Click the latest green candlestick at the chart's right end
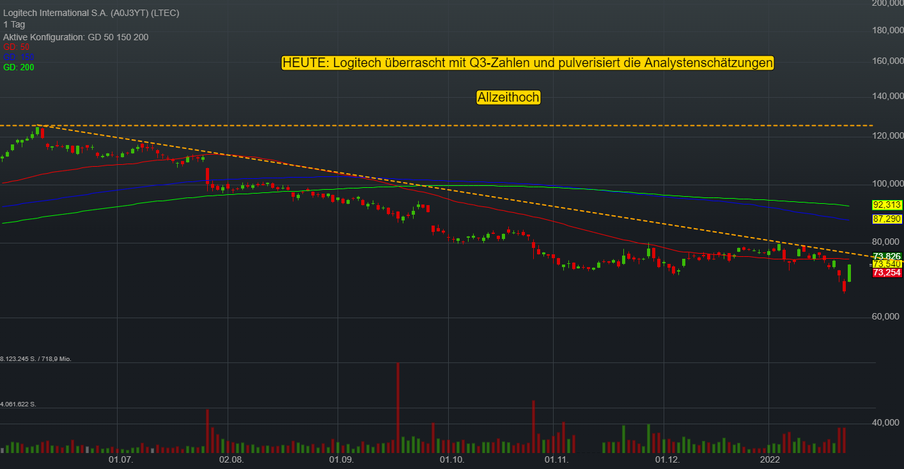The width and height of the screenshot is (904, 469). 850,273
